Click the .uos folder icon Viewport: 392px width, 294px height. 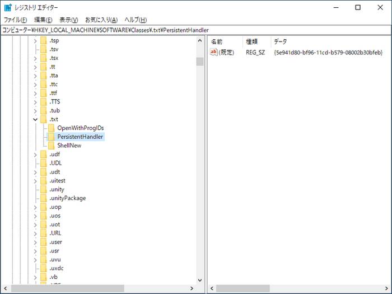(x=44, y=216)
